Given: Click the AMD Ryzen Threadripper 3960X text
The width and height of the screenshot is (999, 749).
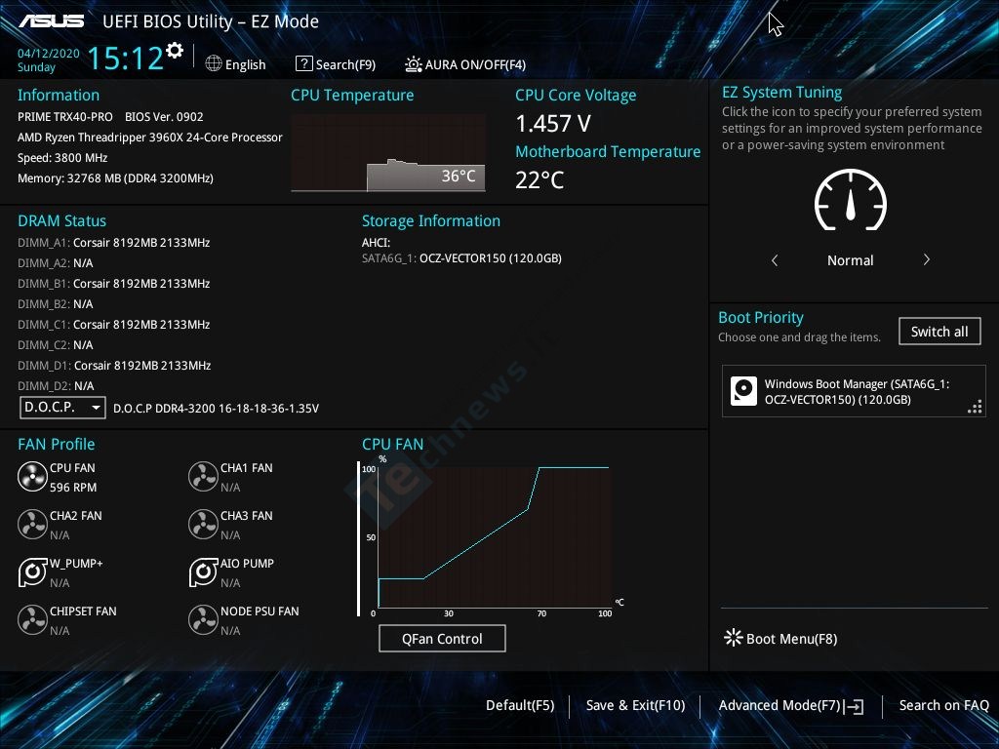Looking at the screenshot, I should coord(149,137).
